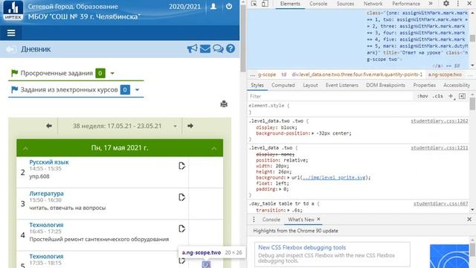476x268 pixels.
Task: Show more DevTools tabs chevron
Action: tap(431, 4)
